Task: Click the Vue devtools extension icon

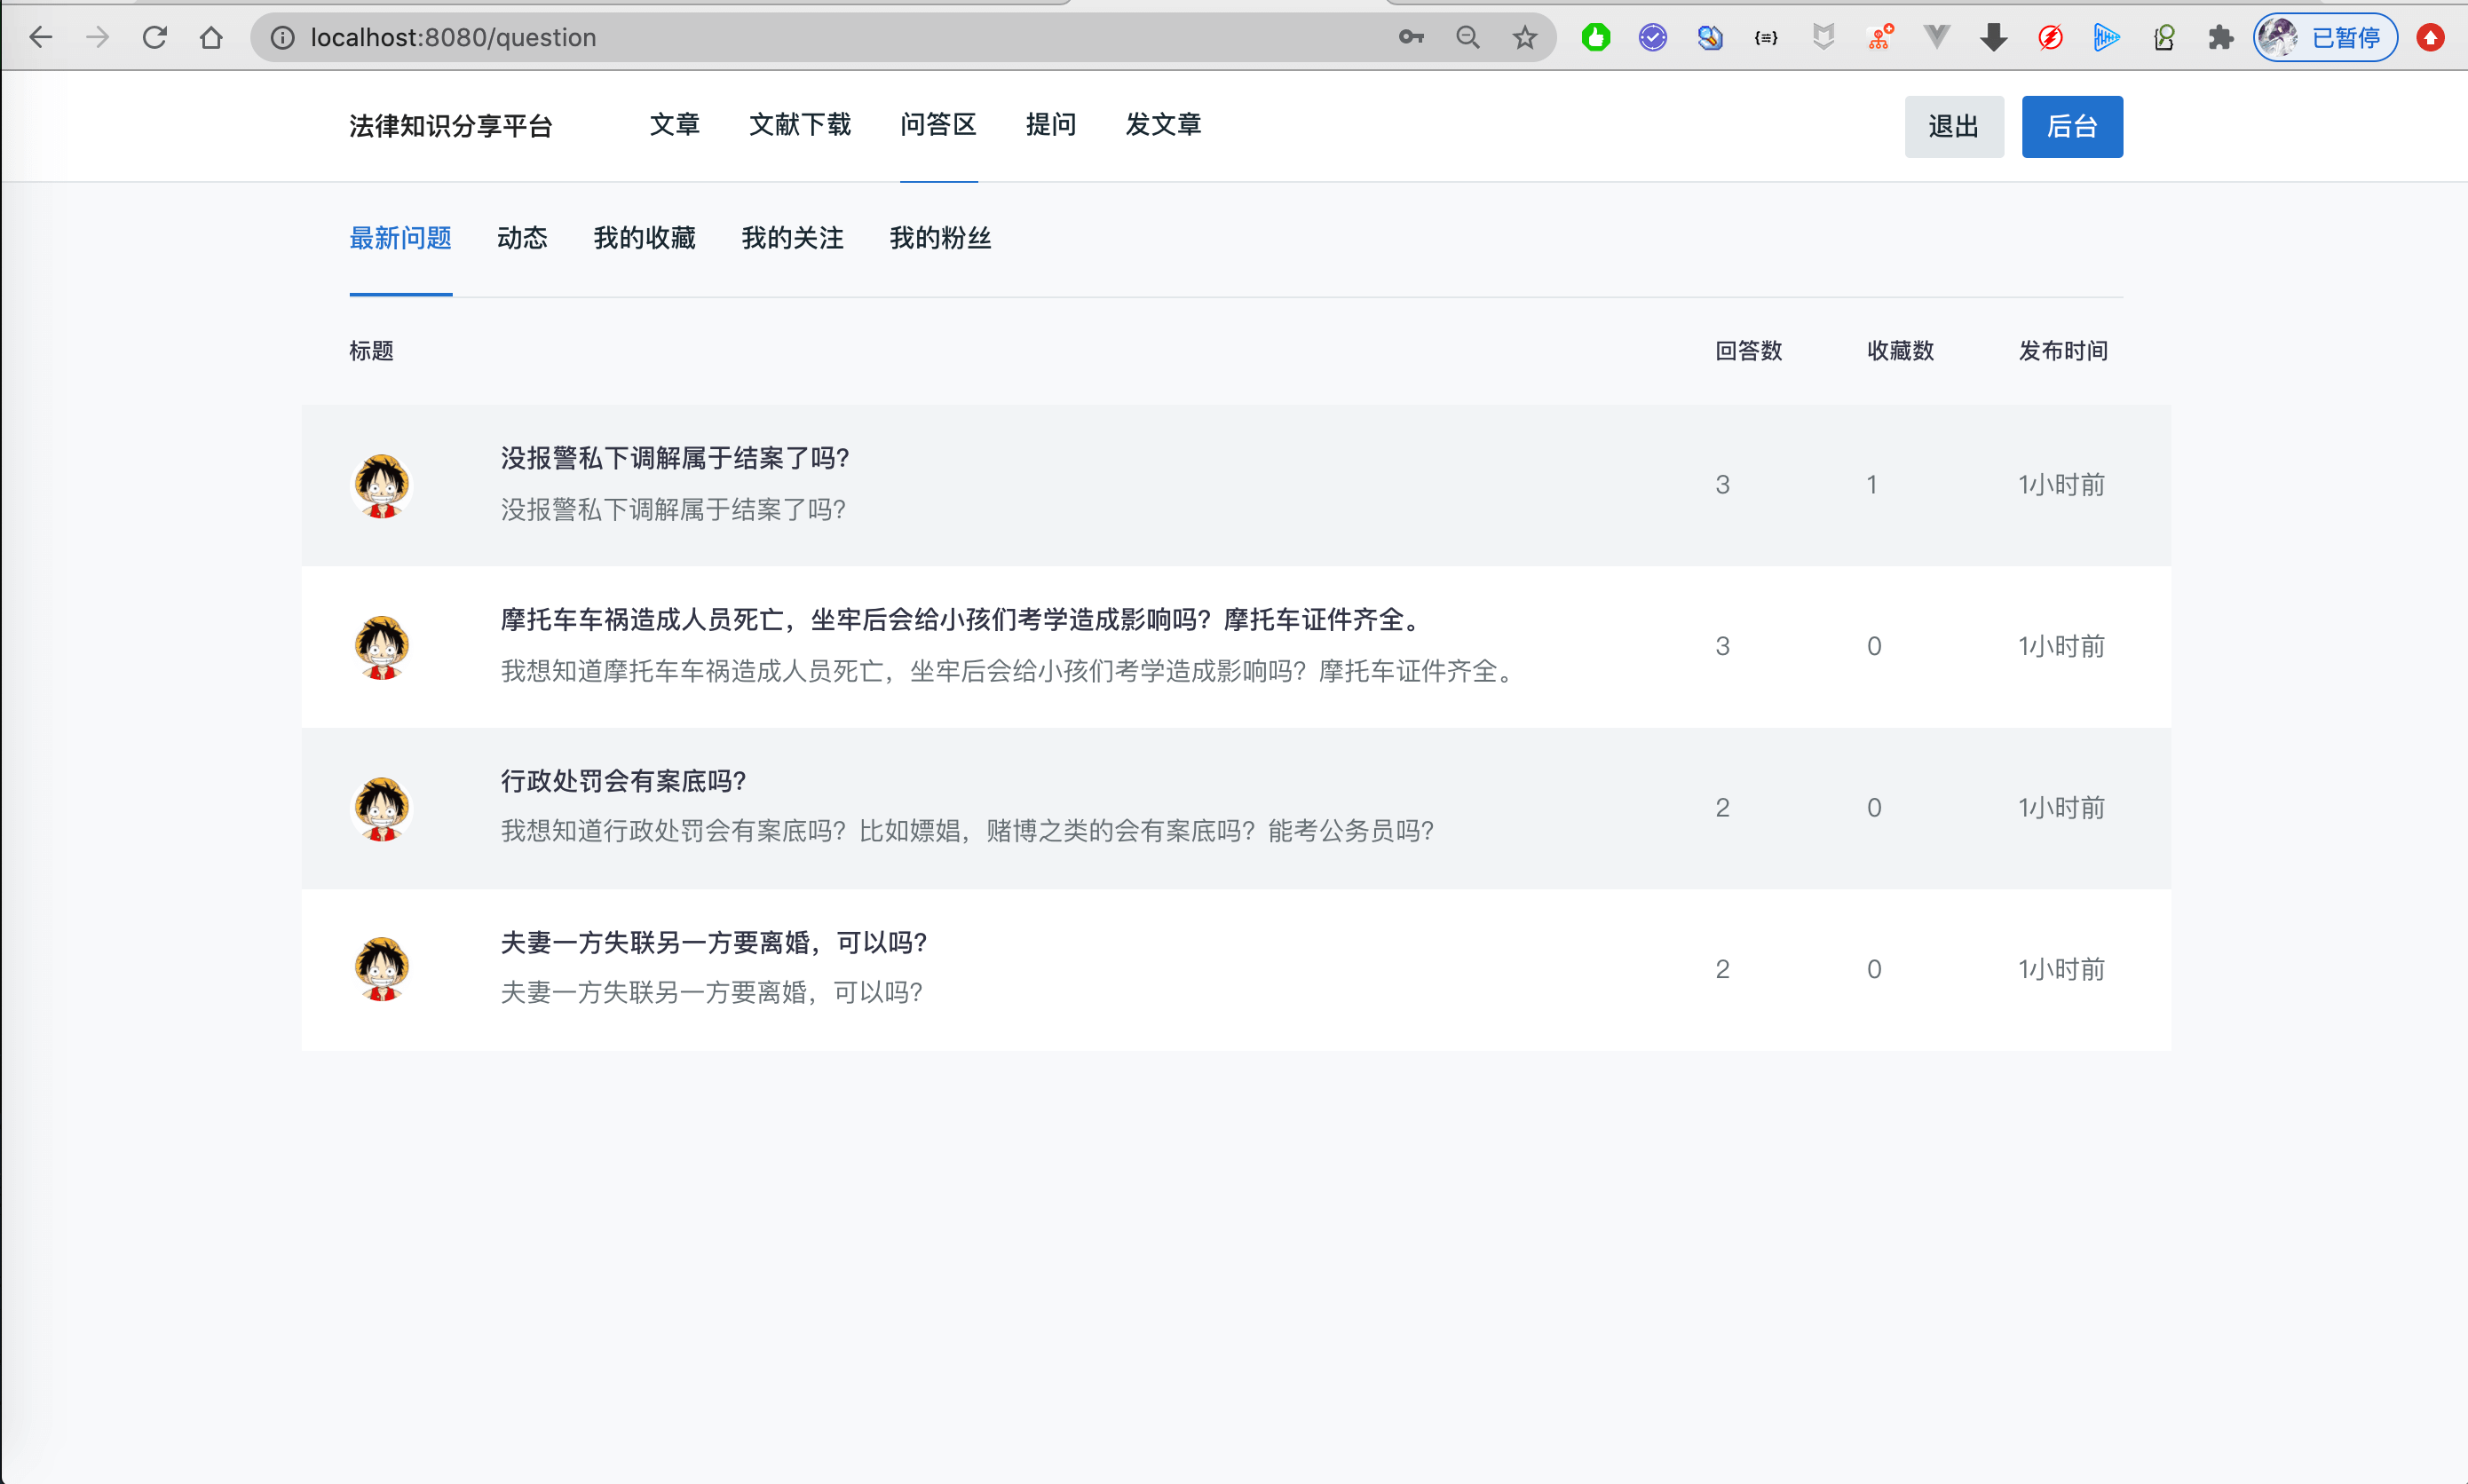Action: [x=1936, y=38]
